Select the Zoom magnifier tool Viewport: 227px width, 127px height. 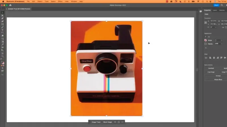[3, 56]
